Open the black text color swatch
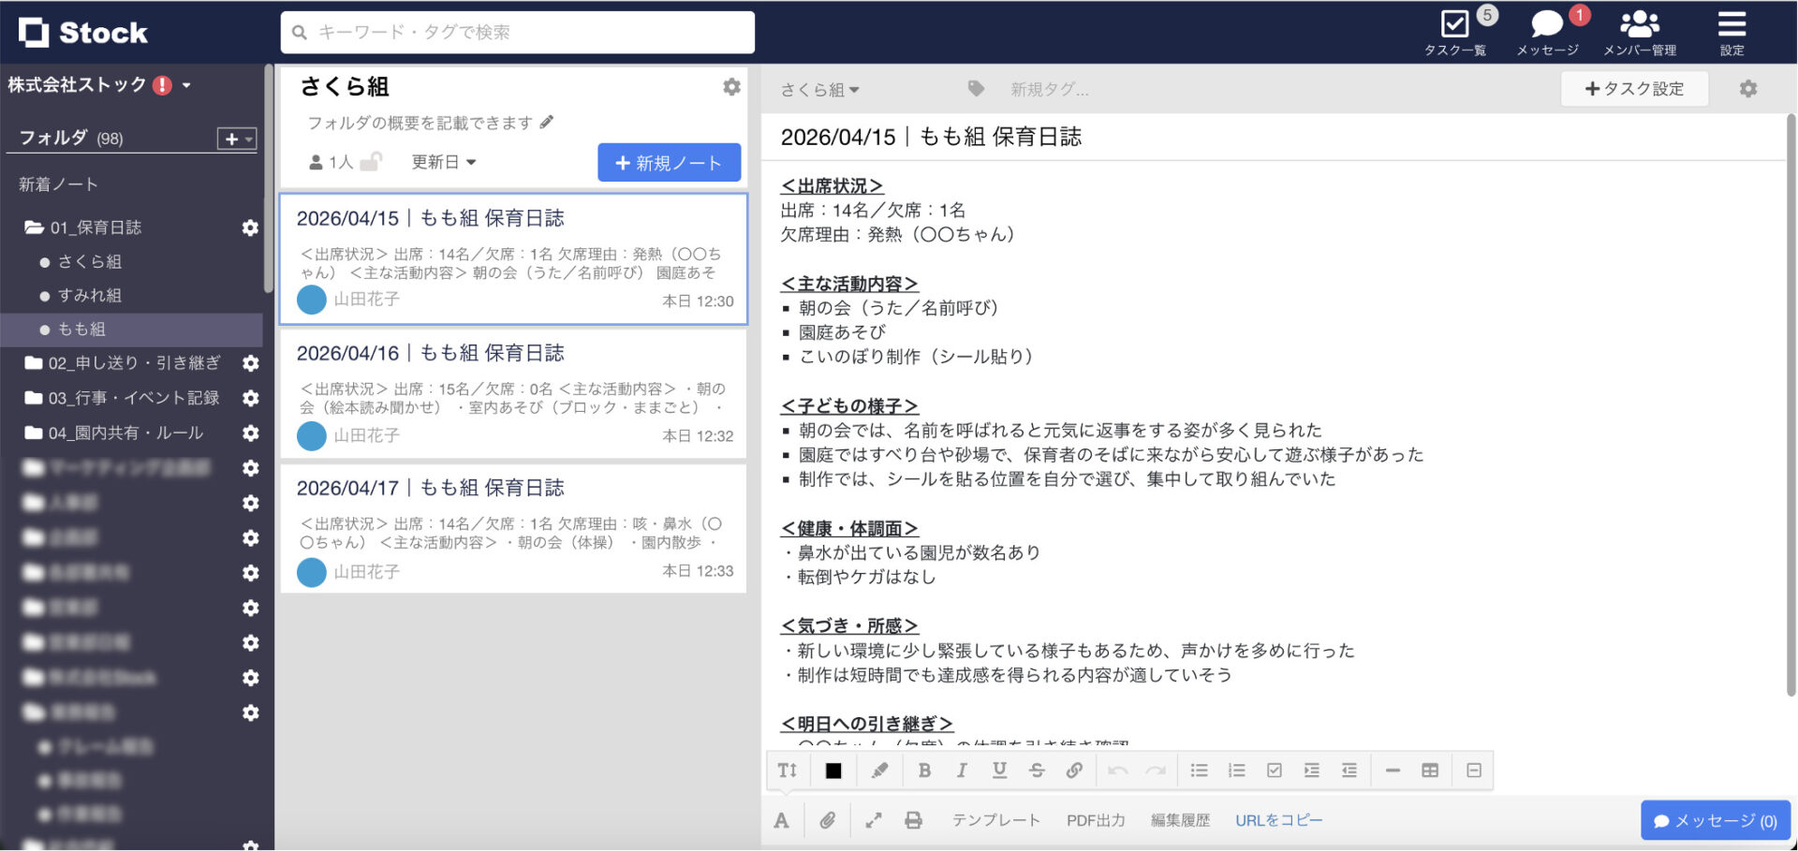This screenshot has height=851, width=1798. coord(833,770)
